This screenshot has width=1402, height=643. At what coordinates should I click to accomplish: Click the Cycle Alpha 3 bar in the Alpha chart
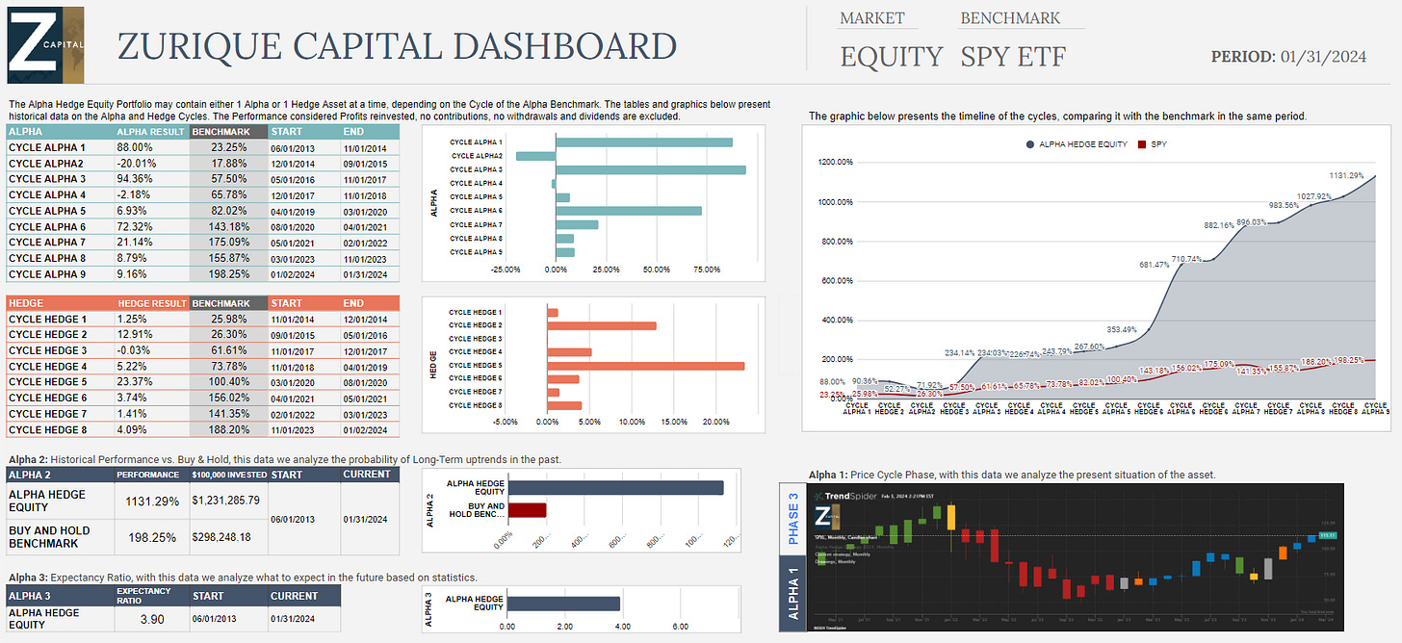pyautogui.click(x=651, y=169)
